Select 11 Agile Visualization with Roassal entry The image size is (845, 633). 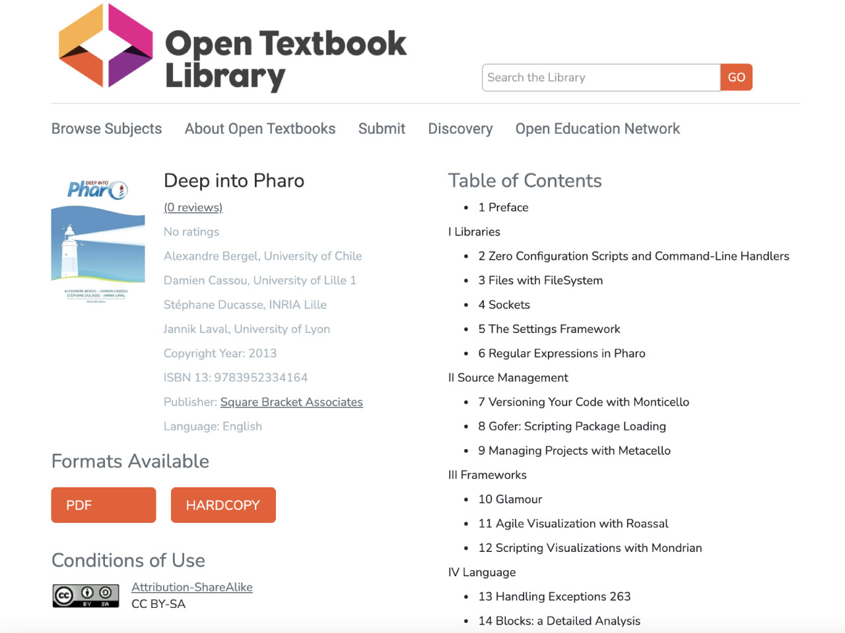(574, 524)
